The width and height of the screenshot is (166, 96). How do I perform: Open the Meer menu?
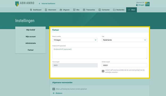[x=131, y=10]
